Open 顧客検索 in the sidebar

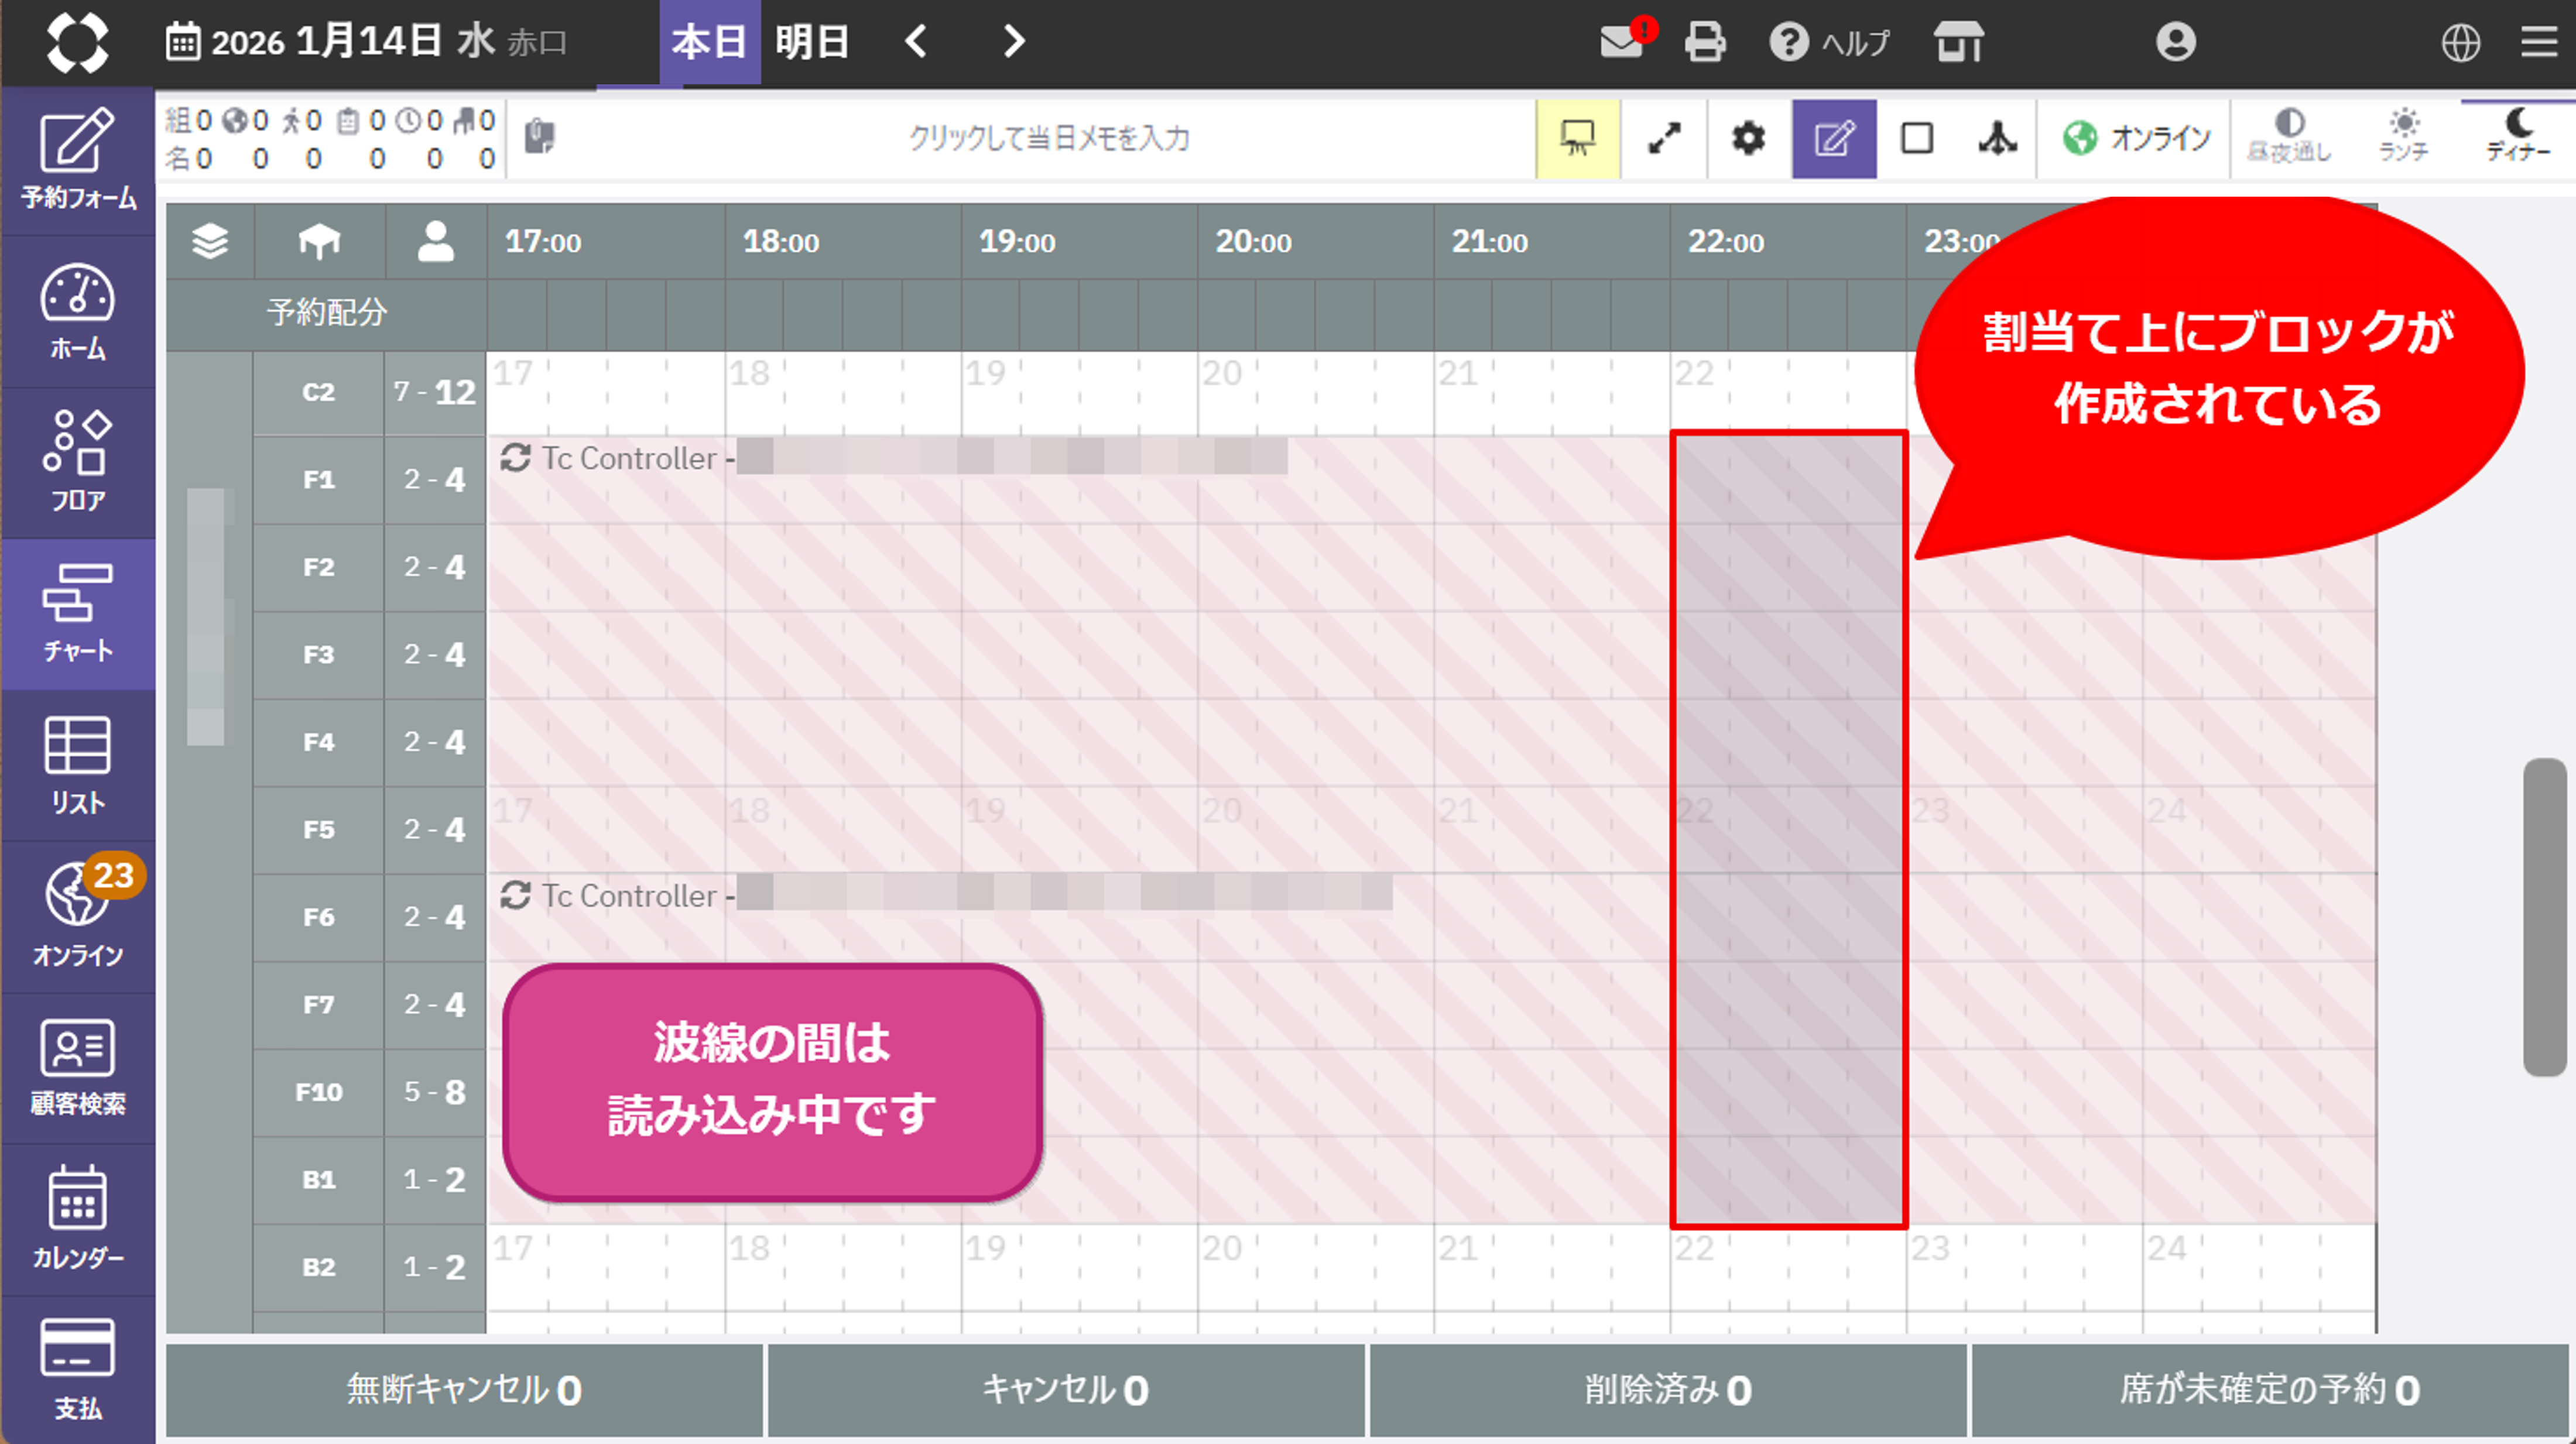[78, 1068]
